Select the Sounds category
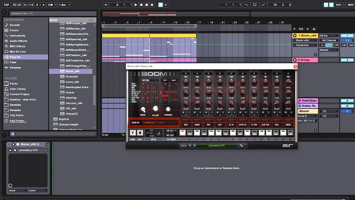 (x=14, y=25)
